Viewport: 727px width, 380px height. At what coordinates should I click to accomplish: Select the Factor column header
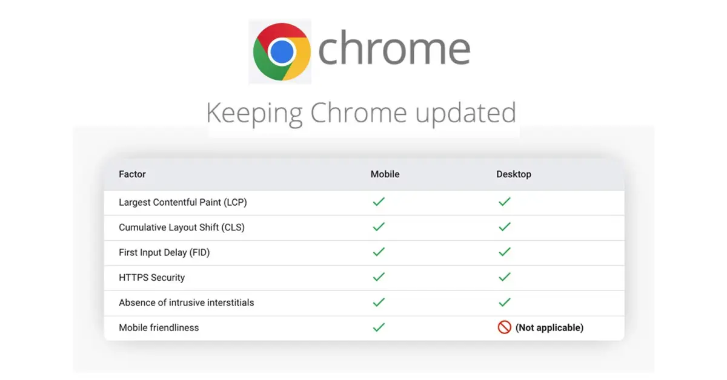132,174
